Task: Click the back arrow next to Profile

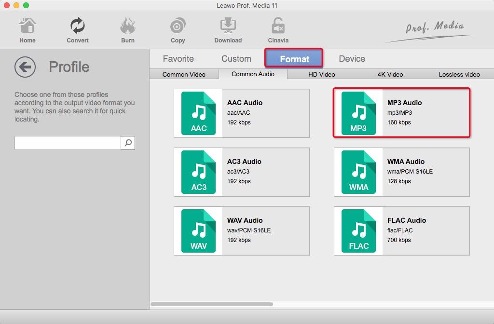Action: [25, 67]
